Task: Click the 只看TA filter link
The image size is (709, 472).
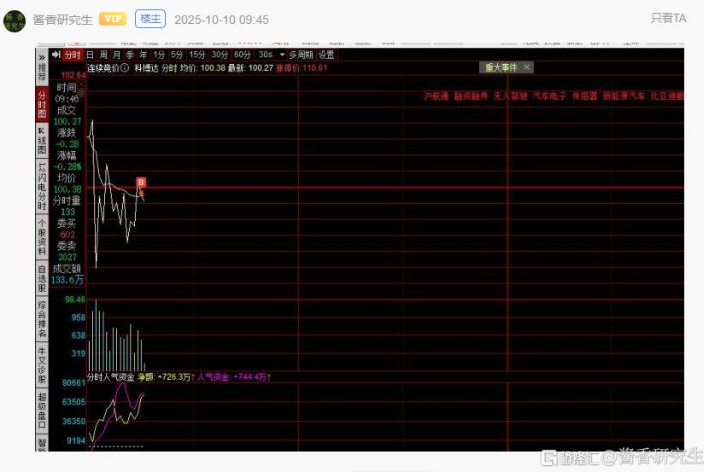Action: 668,18
